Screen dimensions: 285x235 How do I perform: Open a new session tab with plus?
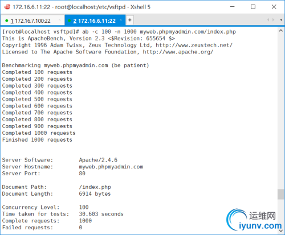tap(130, 20)
